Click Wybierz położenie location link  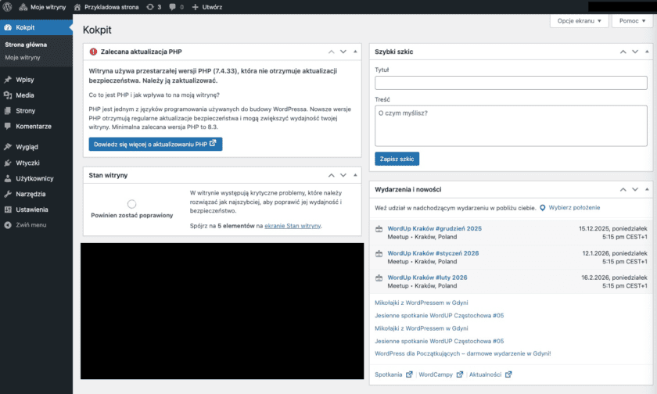point(574,208)
